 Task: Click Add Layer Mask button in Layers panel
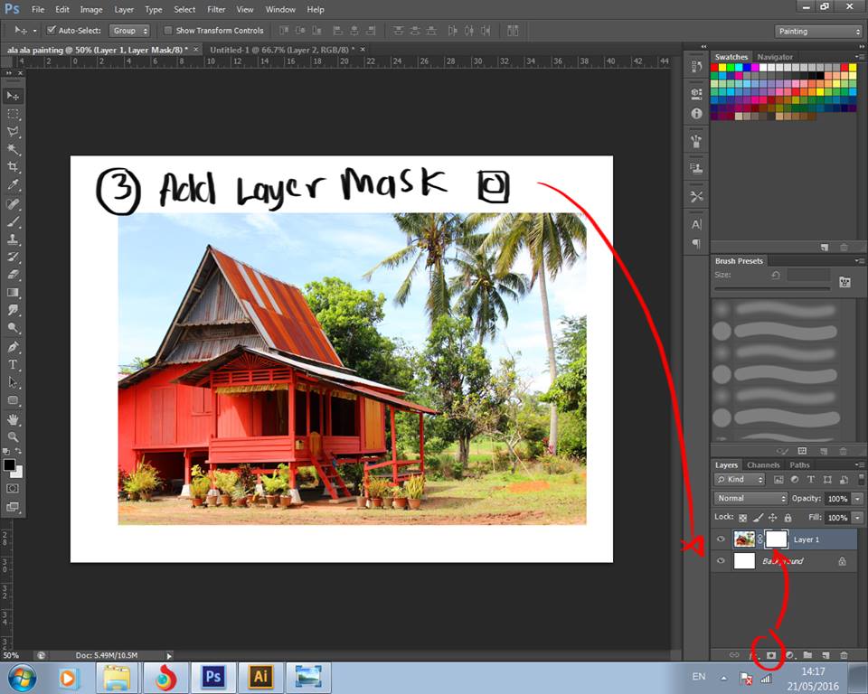point(771,654)
